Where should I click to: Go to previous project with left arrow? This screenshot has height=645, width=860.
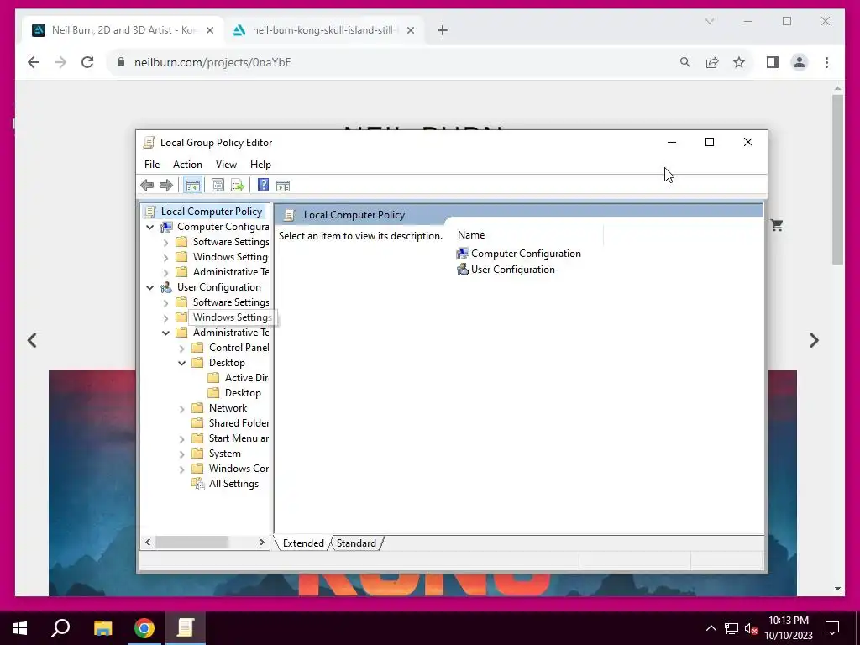point(32,341)
